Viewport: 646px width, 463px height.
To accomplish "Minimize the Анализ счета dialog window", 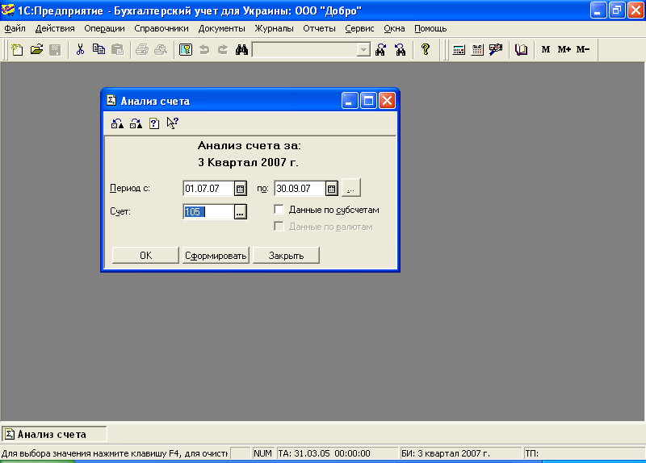I will (350, 100).
